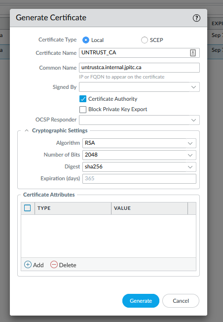Open the help question mark icon
The image size is (223, 322).
tap(196, 18)
